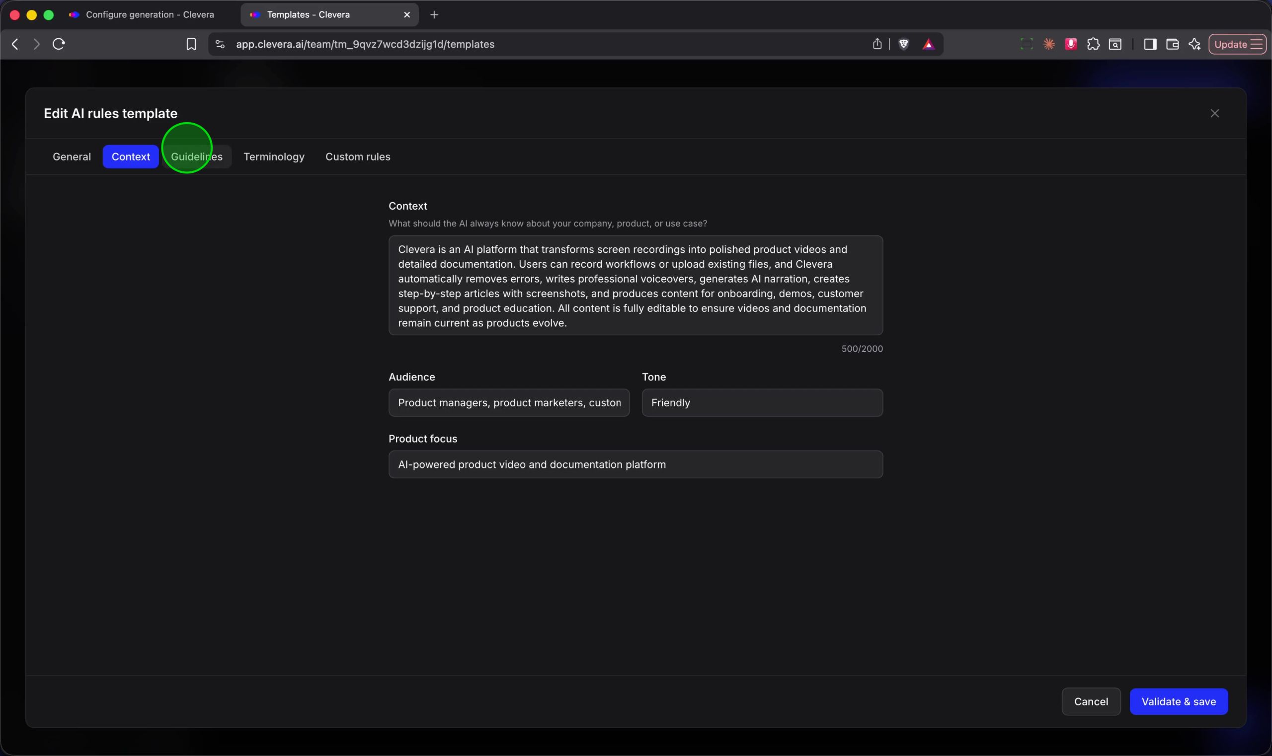
Task: Click Validate & save
Action: pyautogui.click(x=1178, y=701)
